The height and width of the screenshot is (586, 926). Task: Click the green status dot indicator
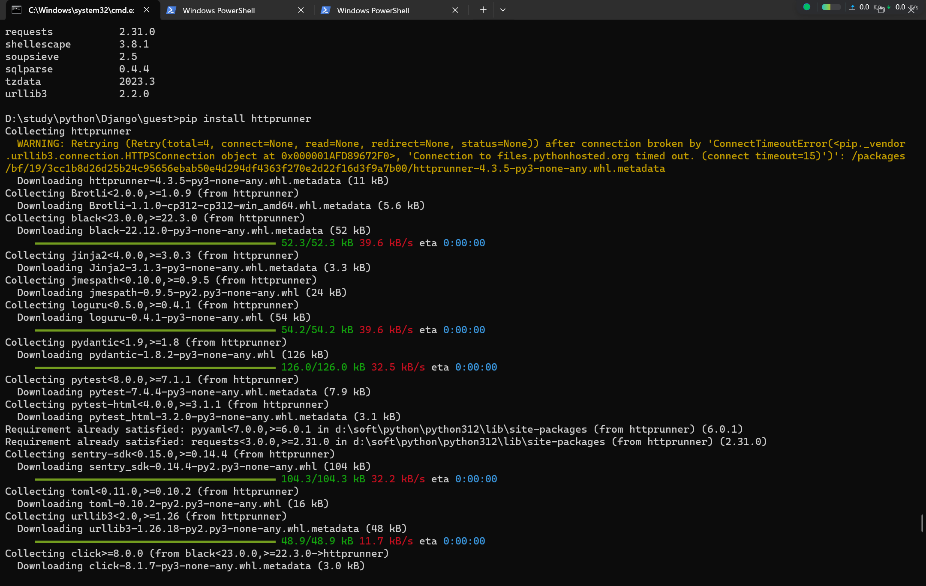806,7
